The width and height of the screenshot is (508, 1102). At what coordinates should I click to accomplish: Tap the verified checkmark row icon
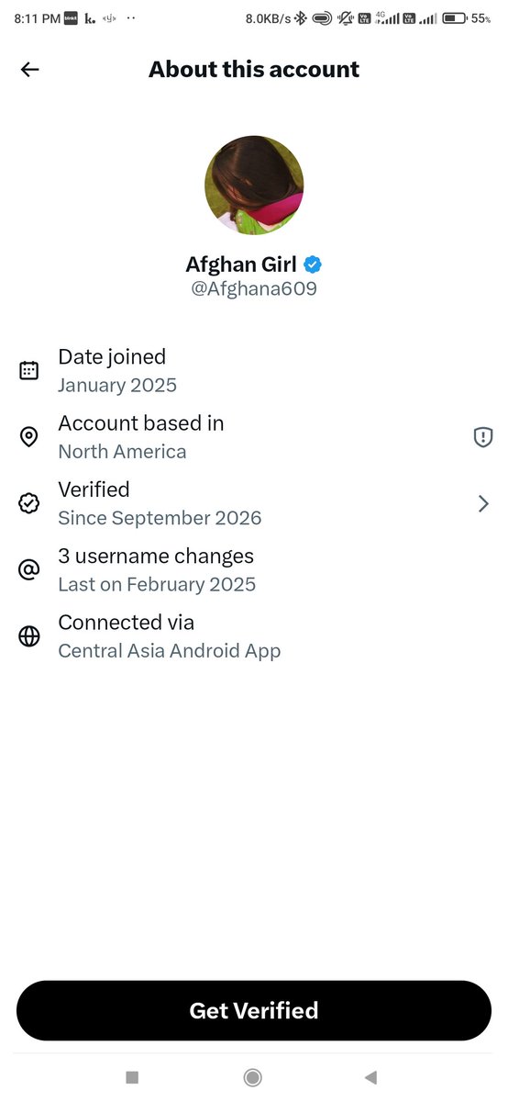[29, 503]
